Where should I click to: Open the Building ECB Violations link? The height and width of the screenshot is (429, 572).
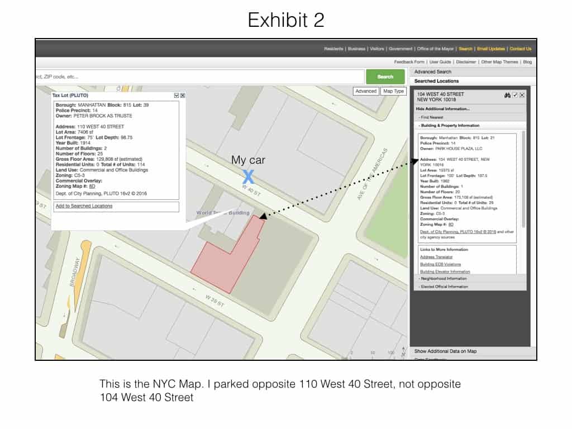pyautogui.click(x=440, y=264)
